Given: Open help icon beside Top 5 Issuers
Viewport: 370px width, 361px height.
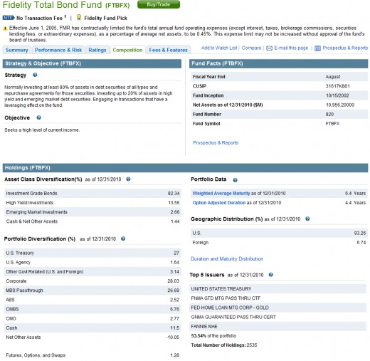Looking at the screenshot, I should pyautogui.click(x=270, y=275).
